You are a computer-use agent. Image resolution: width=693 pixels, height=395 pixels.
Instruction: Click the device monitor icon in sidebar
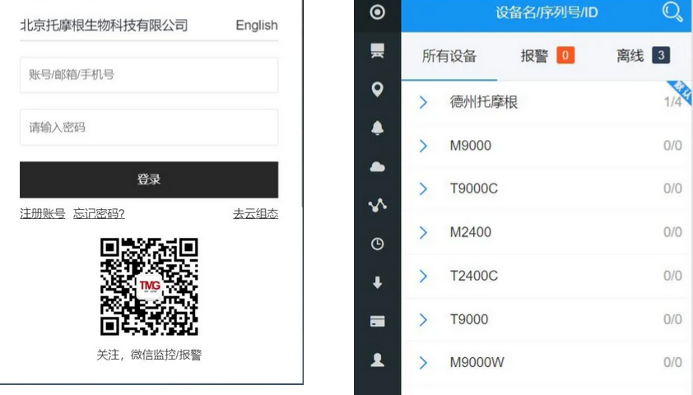coord(378,51)
